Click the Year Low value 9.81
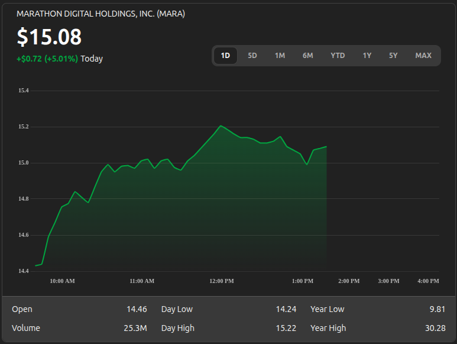Image resolution: width=457 pixels, height=344 pixels. 437,309
